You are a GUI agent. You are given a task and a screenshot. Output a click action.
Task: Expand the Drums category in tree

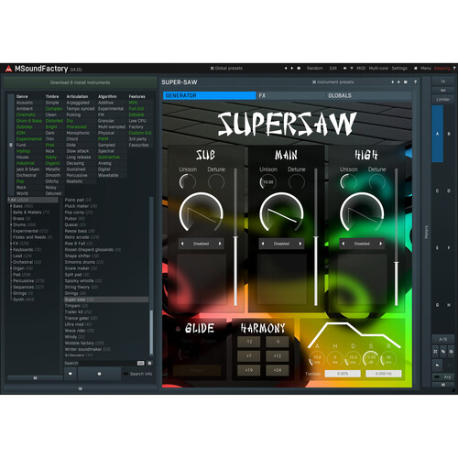pyautogui.click(x=11, y=224)
